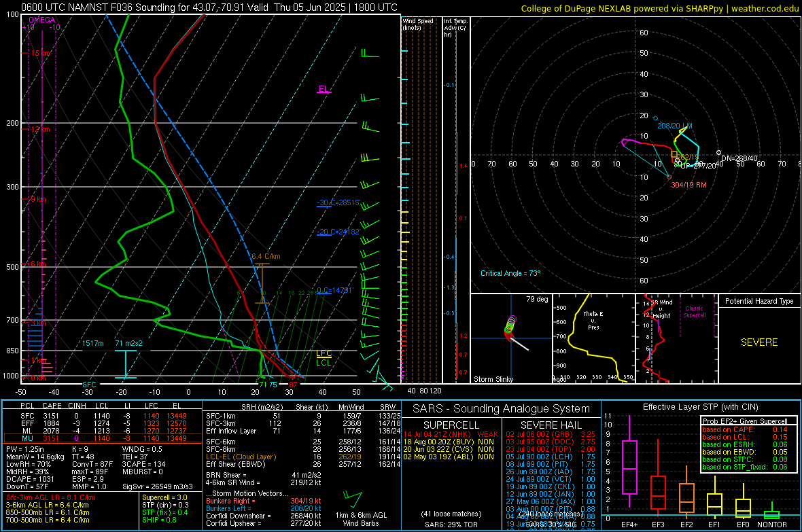Click the magenta EL marker label
The width and height of the screenshot is (802, 532).
click(x=324, y=89)
